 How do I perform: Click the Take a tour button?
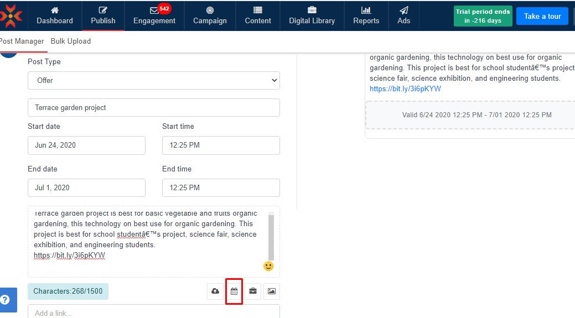pos(542,16)
